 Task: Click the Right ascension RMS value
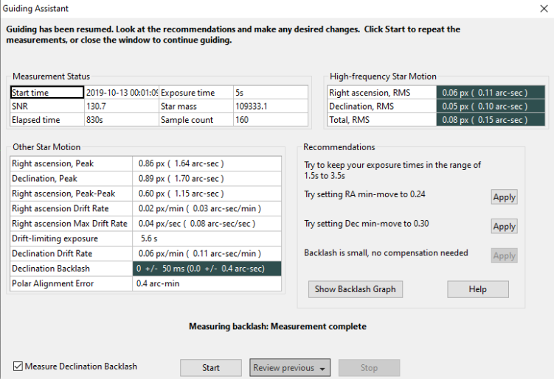click(489, 93)
